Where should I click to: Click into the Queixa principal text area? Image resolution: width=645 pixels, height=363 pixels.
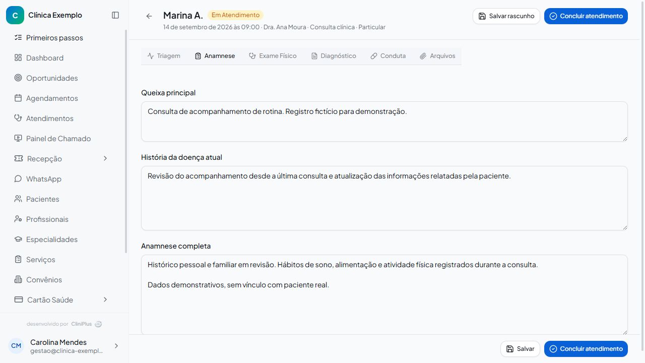384,122
